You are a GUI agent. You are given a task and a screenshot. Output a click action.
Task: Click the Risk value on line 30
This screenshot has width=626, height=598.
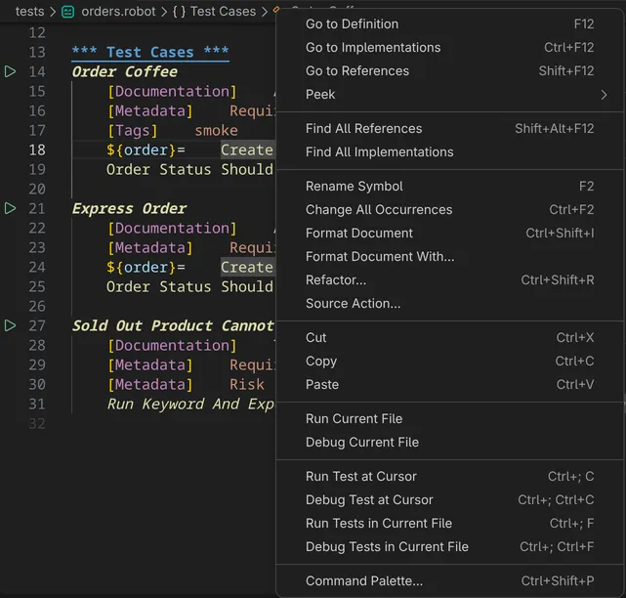click(247, 384)
